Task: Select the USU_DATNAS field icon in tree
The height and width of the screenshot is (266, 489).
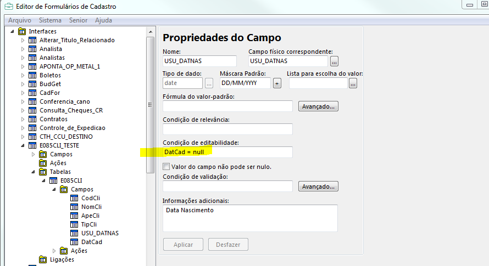Action: [x=74, y=233]
